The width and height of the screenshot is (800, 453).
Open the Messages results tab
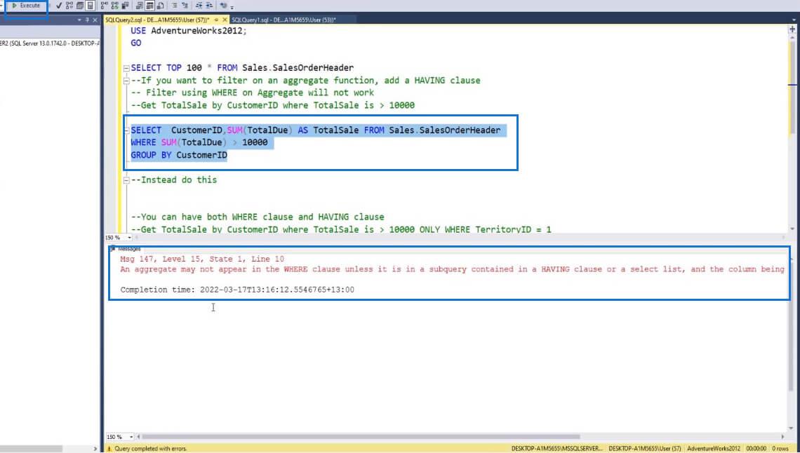pos(126,249)
